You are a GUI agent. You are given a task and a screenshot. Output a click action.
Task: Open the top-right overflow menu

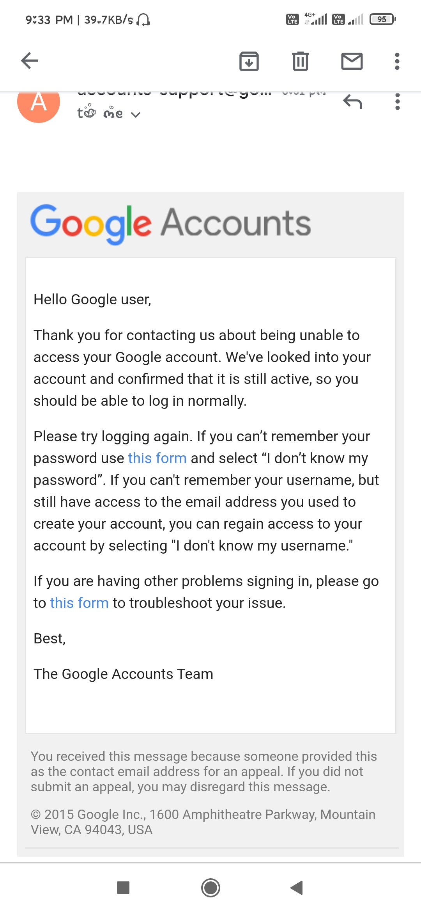[x=396, y=61]
